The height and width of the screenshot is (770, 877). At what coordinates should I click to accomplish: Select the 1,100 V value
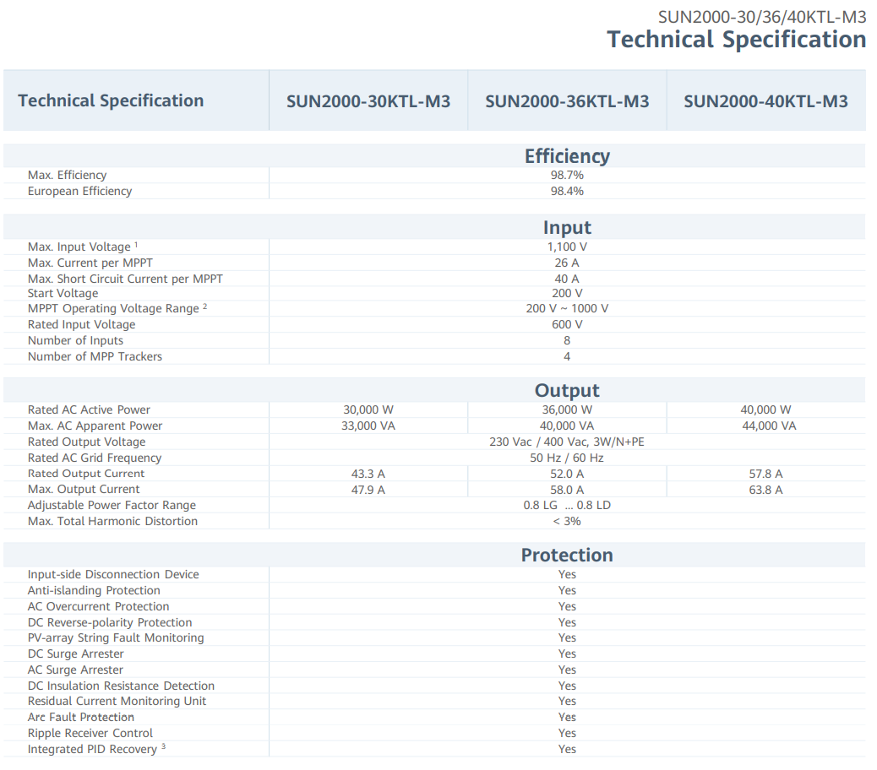coord(567,247)
